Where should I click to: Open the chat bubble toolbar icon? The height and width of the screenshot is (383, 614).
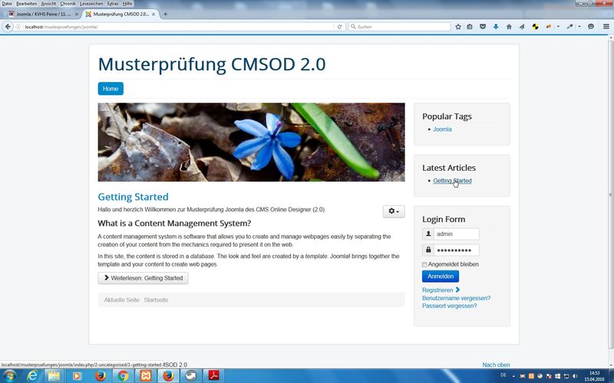(x=591, y=27)
